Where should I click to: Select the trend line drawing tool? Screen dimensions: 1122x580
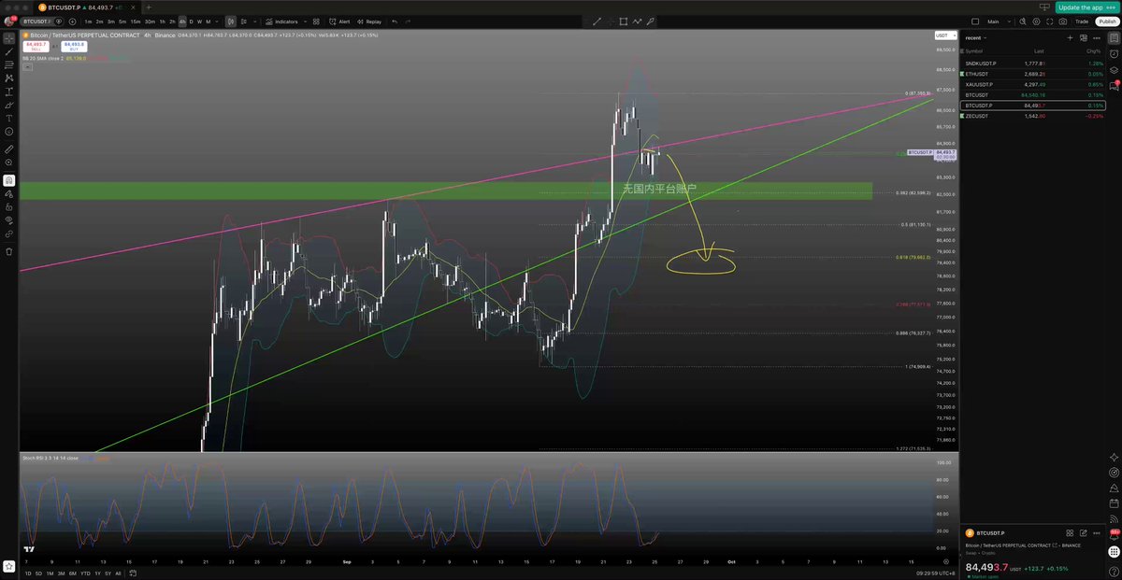click(9, 52)
